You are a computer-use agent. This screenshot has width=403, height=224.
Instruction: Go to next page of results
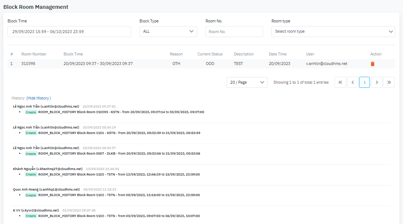[x=376, y=83]
